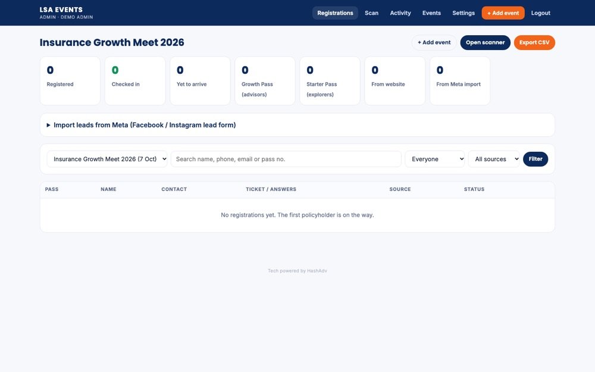This screenshot has width=595, height=372.
Task: Click the Insurance Growth Meet 2026 page heading
Action: [112, 42]
